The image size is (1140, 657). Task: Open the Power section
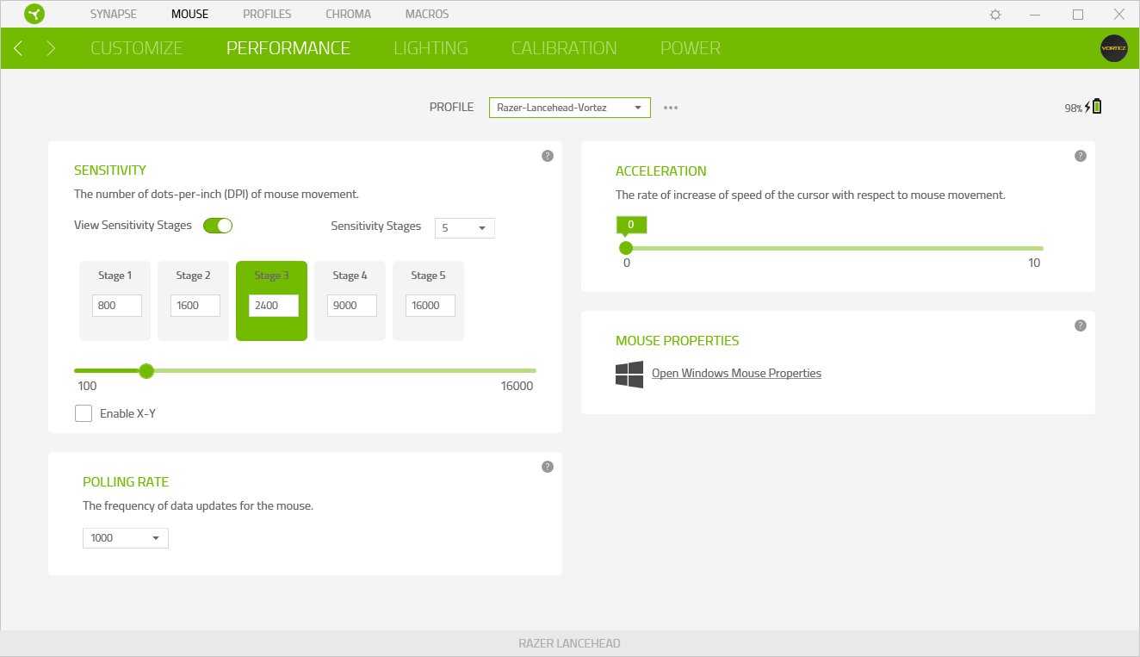coord(691,48)
